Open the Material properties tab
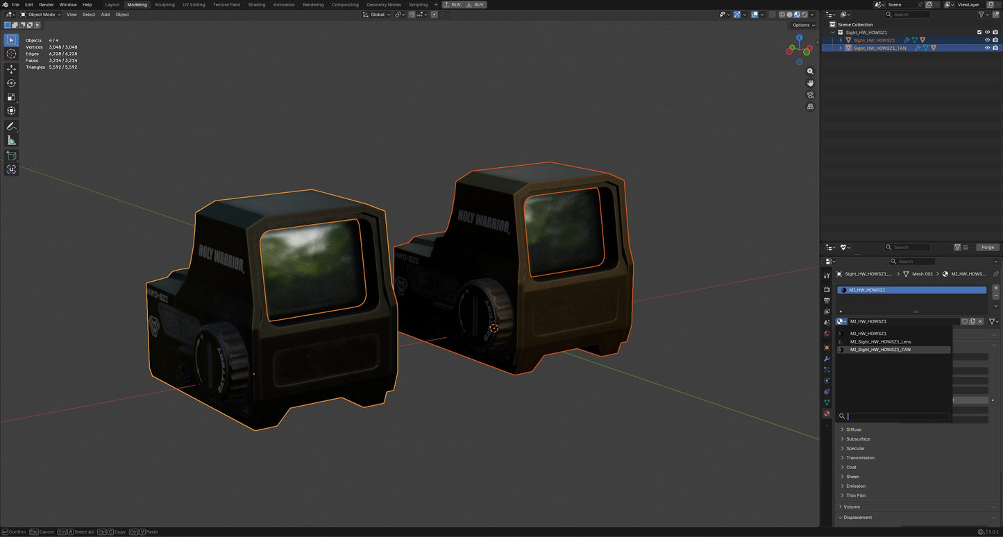 tap(827, 414)
